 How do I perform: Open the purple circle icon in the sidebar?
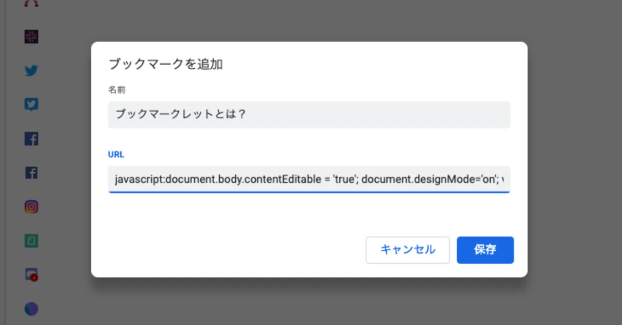tap(31, 309)
